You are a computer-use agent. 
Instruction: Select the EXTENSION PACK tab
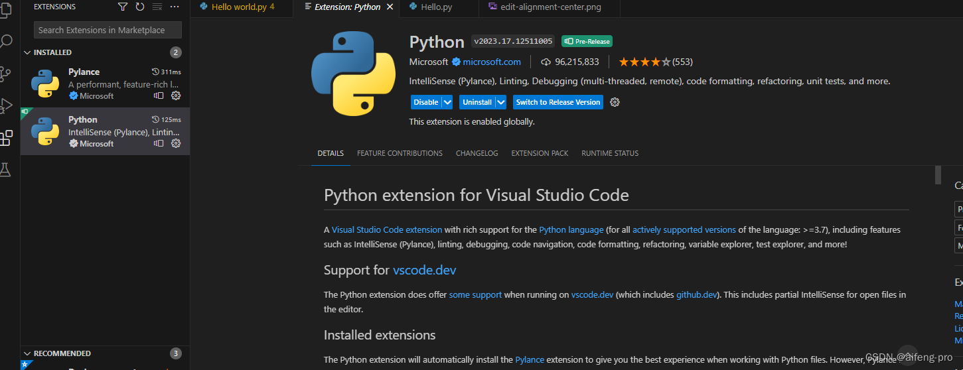540,153
